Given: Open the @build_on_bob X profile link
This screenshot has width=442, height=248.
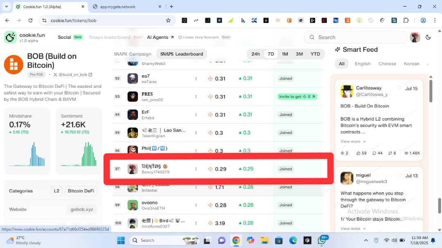Looking at the screenshot, I should tap(73, 75).
